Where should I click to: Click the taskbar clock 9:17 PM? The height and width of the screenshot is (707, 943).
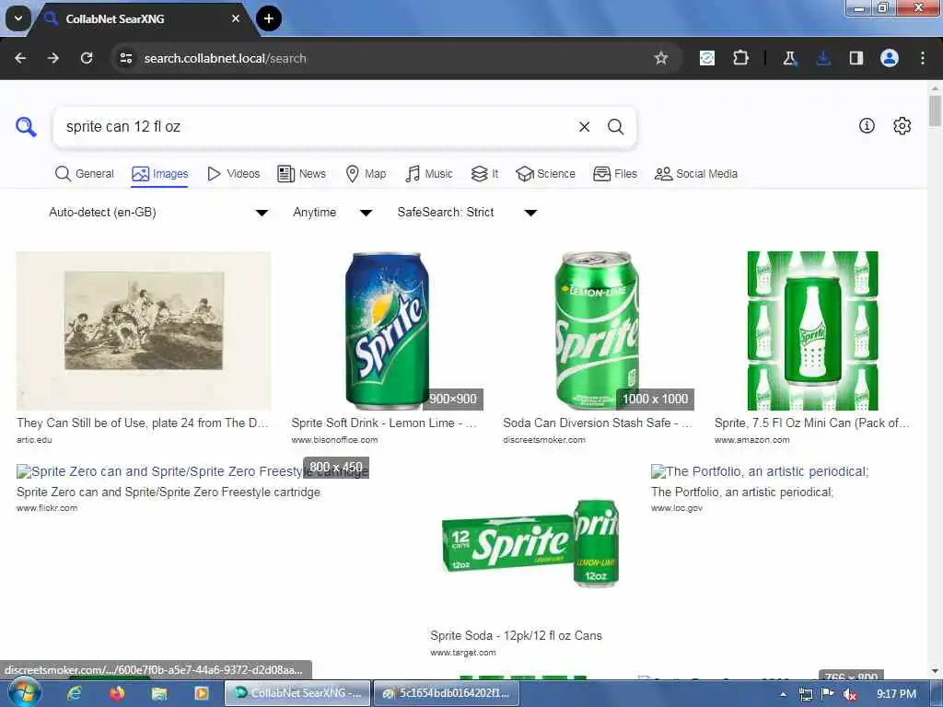[896, 694]
